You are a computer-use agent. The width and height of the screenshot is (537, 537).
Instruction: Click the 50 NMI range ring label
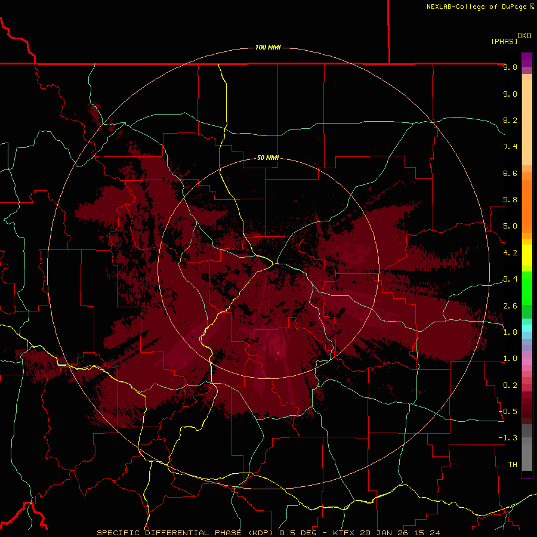(268, 158)
